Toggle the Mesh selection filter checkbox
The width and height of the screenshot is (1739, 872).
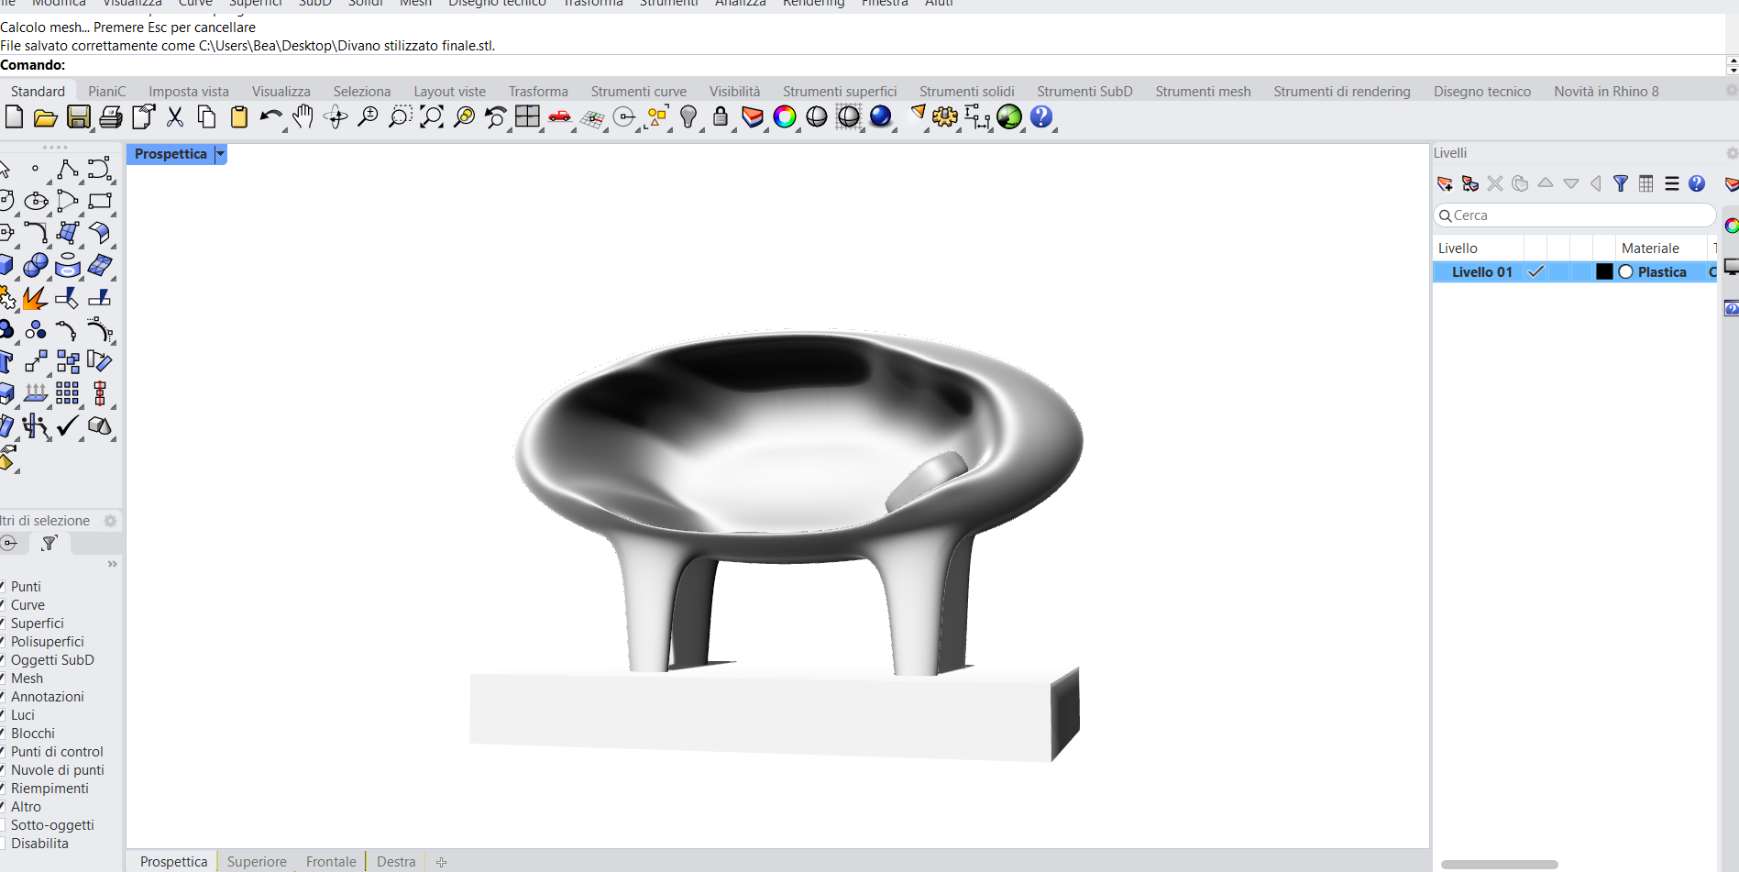pos(3,679)
